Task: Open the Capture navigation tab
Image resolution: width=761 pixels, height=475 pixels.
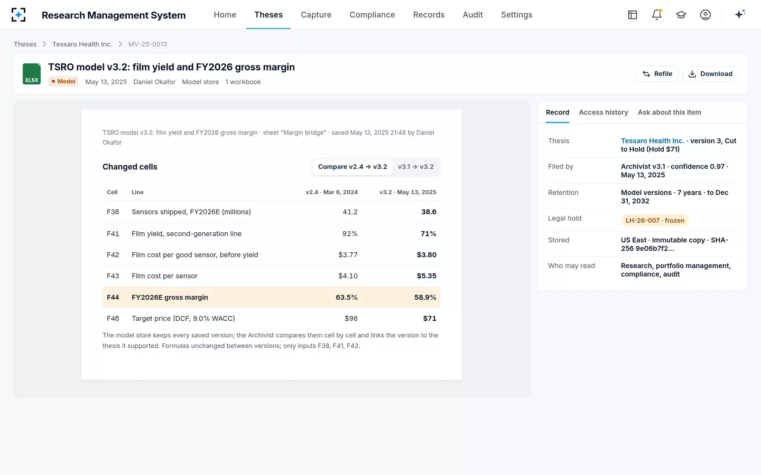Action: pos(316,15)
